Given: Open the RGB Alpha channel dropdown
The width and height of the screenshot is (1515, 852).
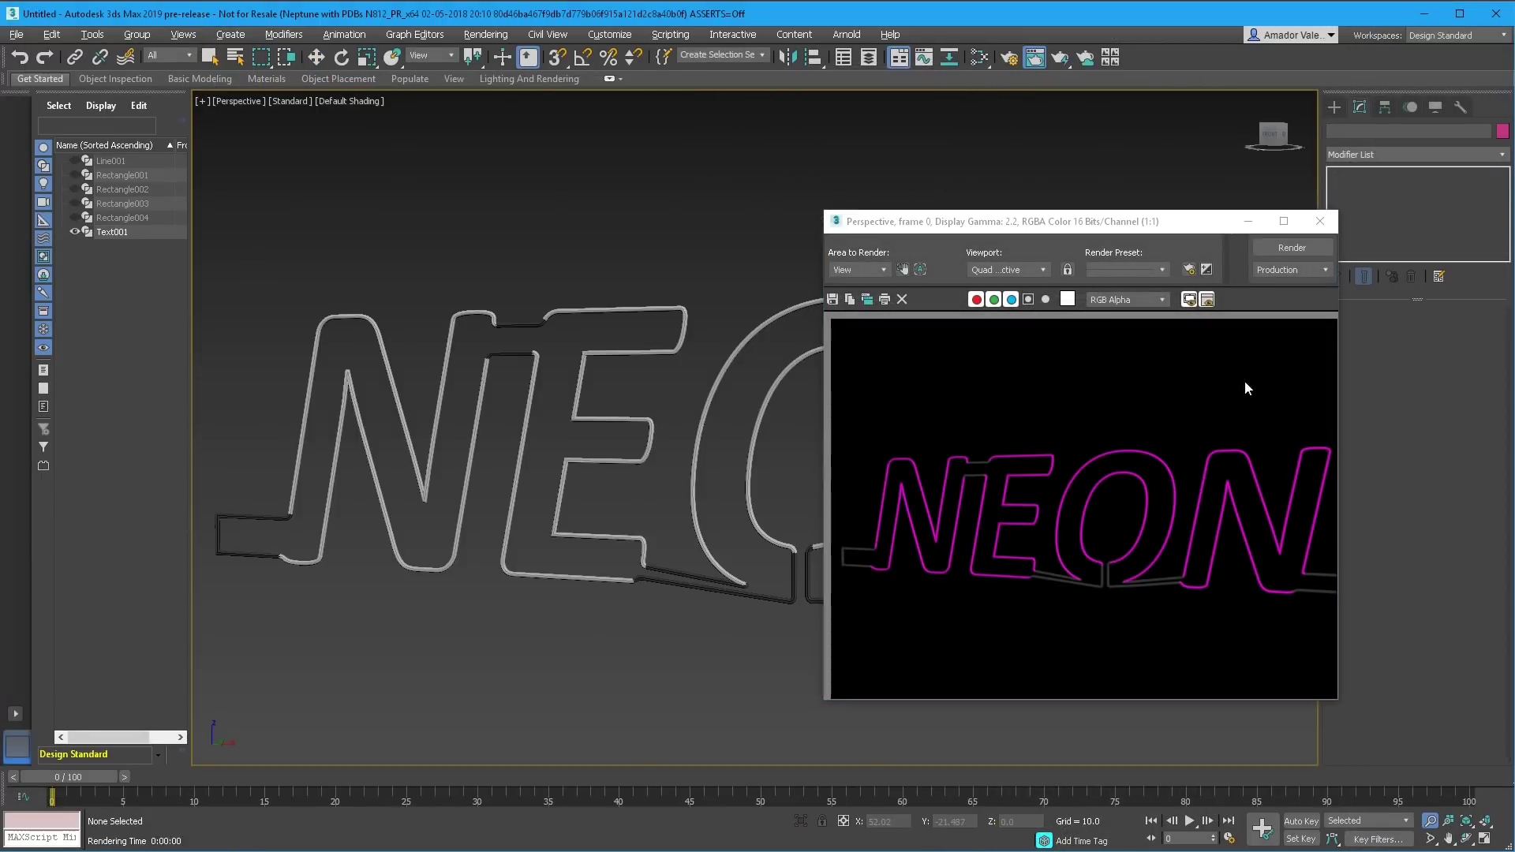Looking at the screenshot, I should click(x=1127, y=300).
